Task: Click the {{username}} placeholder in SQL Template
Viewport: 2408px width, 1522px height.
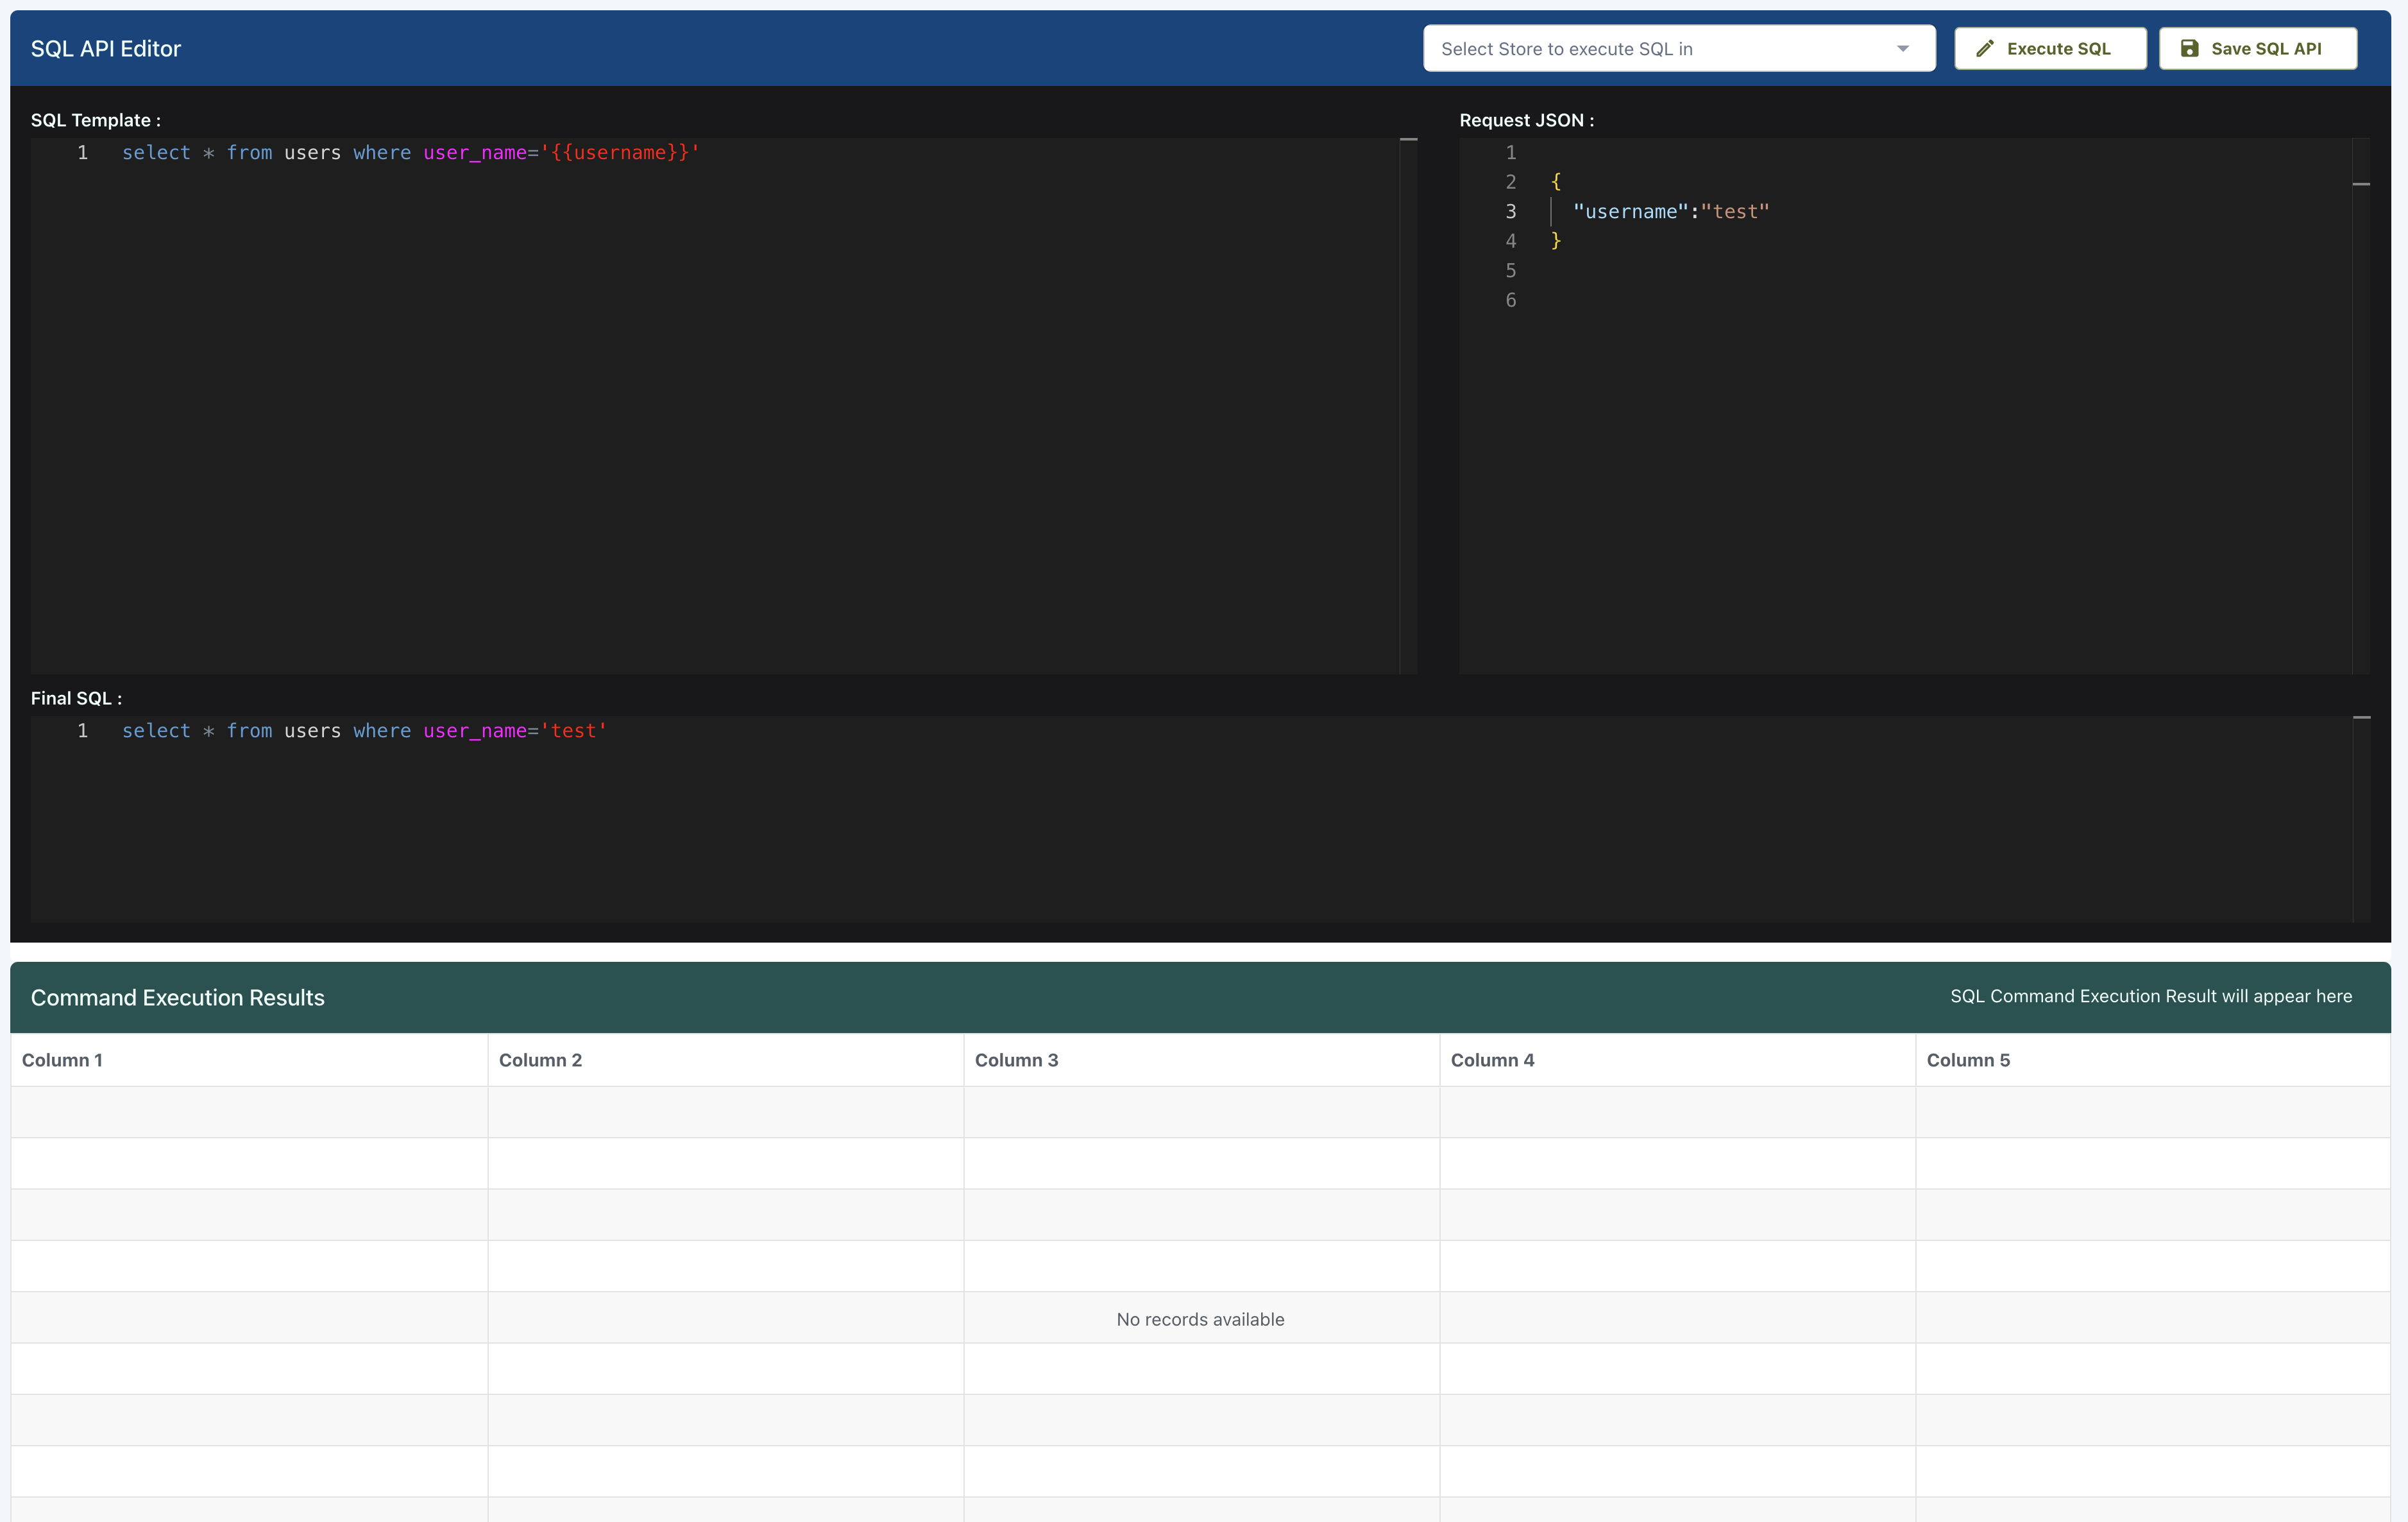Action: click(x=620, y=153)
